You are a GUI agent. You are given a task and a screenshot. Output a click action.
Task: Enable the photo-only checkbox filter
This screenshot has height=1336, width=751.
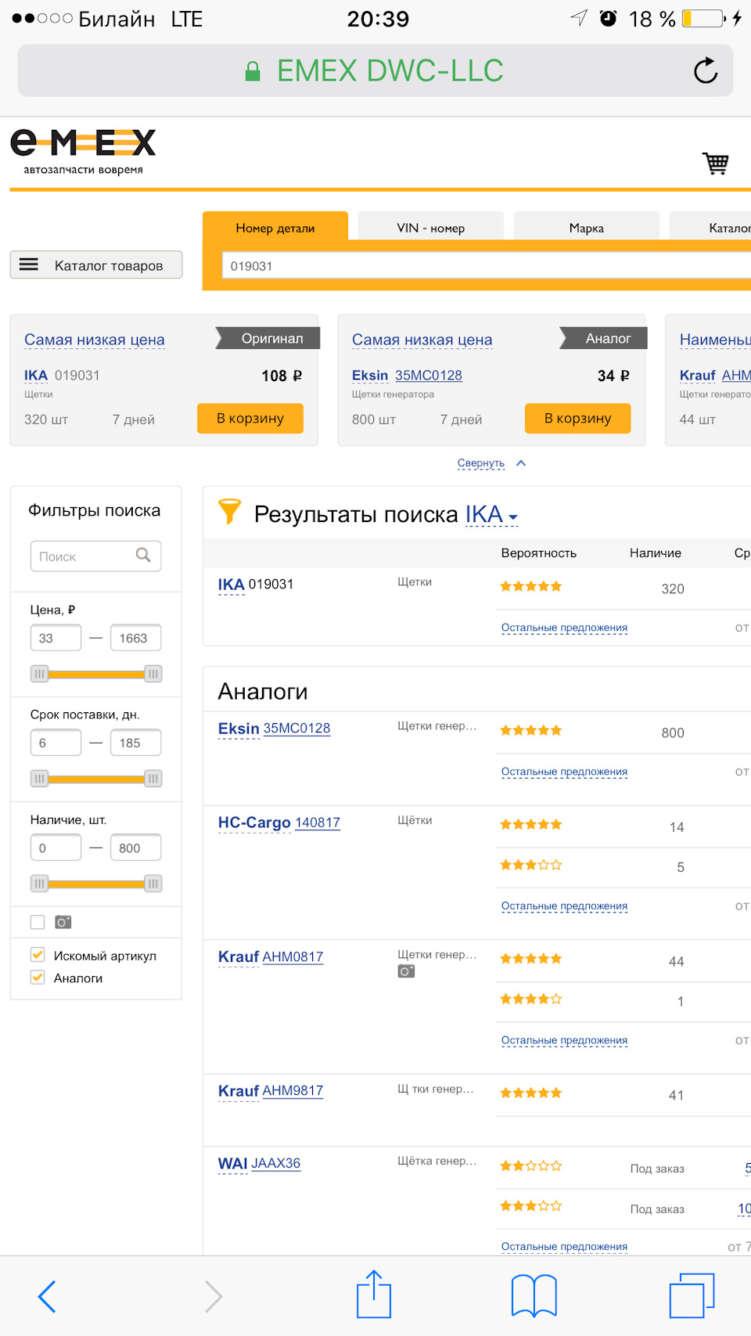click(x=38, y=922)
